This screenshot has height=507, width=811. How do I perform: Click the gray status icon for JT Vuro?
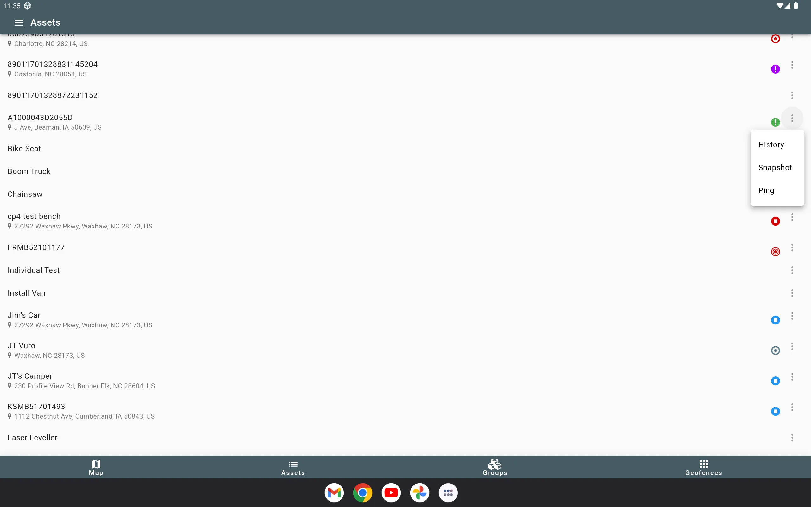pyautogui.click(x=776, y=350)
